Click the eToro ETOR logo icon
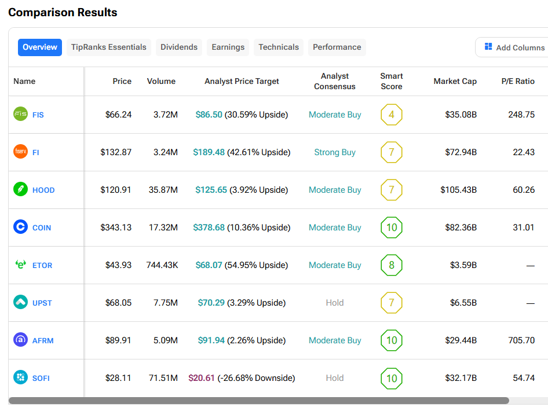Screen dimensions: 548x411 pos(20,265)
